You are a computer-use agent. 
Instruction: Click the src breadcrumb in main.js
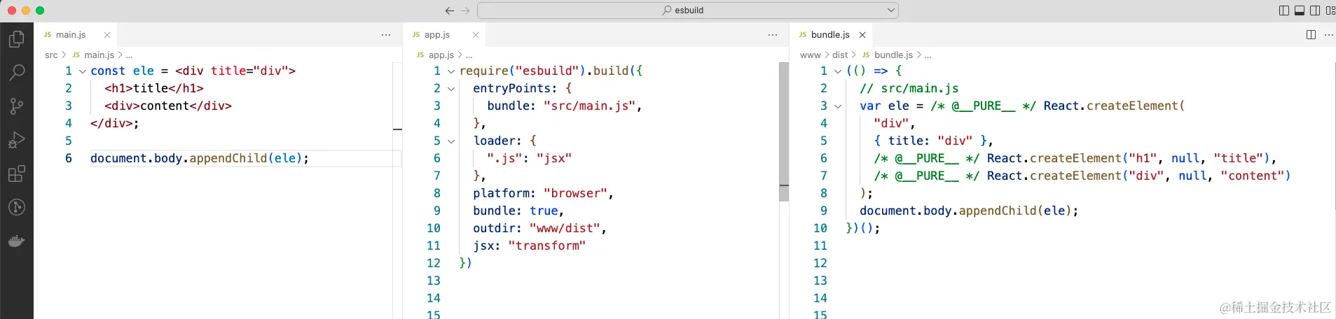[x=51, y=55]
